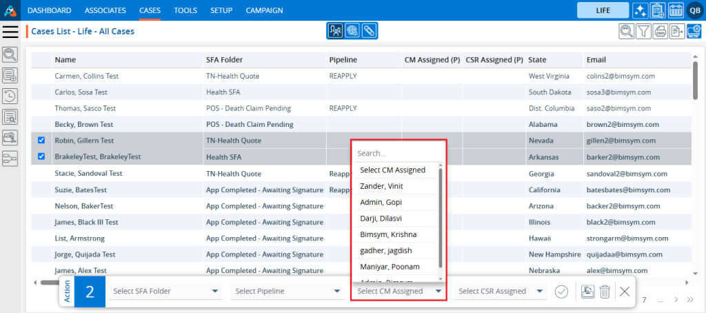Switch to the ASSOCIATES menu tab
Image resolution: width=706 pixels, height=313 pixels.
(x=105, y=10)
